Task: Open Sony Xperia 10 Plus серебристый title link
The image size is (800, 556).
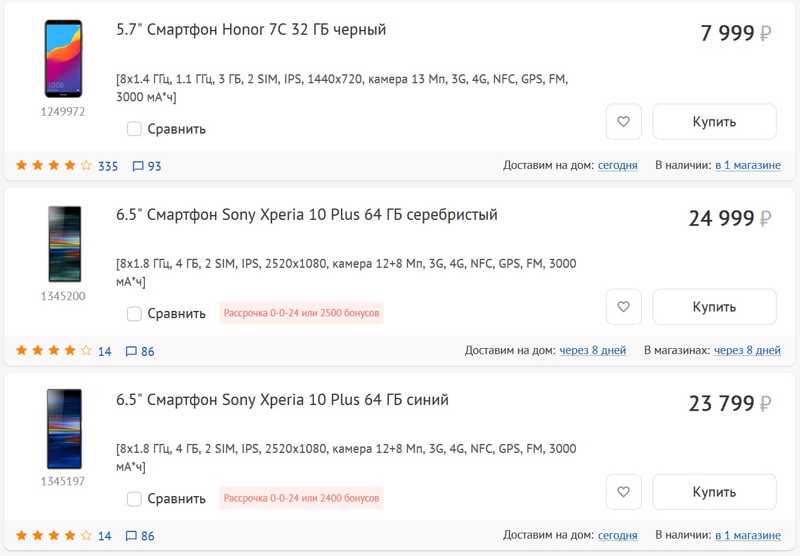Action: [x=307, y=214]
